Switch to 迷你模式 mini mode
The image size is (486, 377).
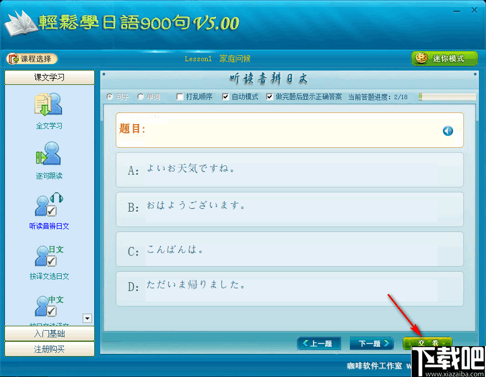tap(444, 58)
